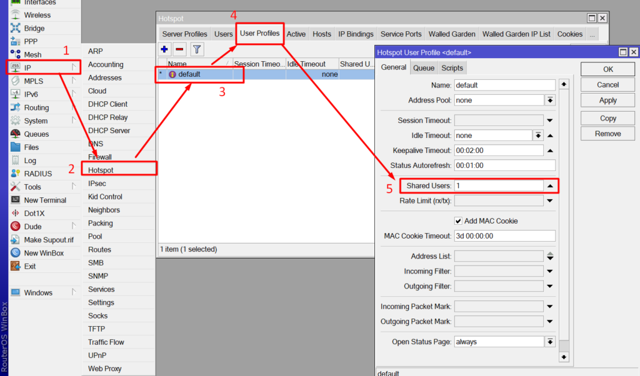Open the filter funnel in the Hotspot toolbar
640x376 pixels.
(197, 50)
